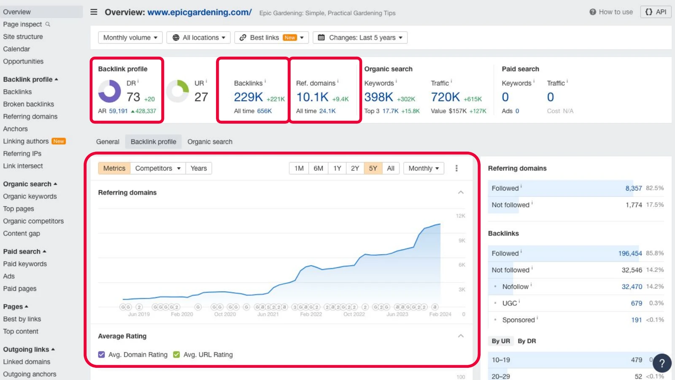Image resolution: width=675 pixels, height=380 pixels.
Task: Switch to By UR tab
Action: click(501, 341)
